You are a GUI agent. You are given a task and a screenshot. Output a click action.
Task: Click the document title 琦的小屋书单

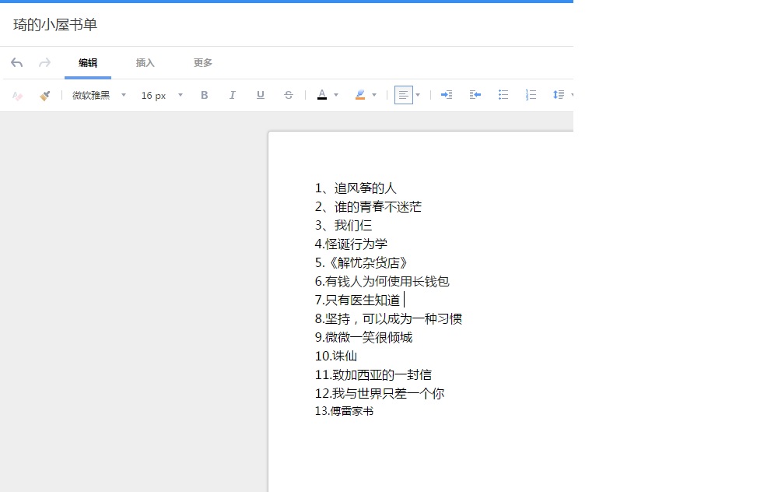[55, 25]
